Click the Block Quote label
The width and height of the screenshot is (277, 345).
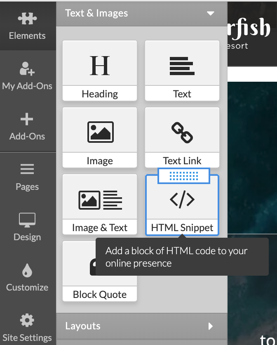(x=100, y=294)
